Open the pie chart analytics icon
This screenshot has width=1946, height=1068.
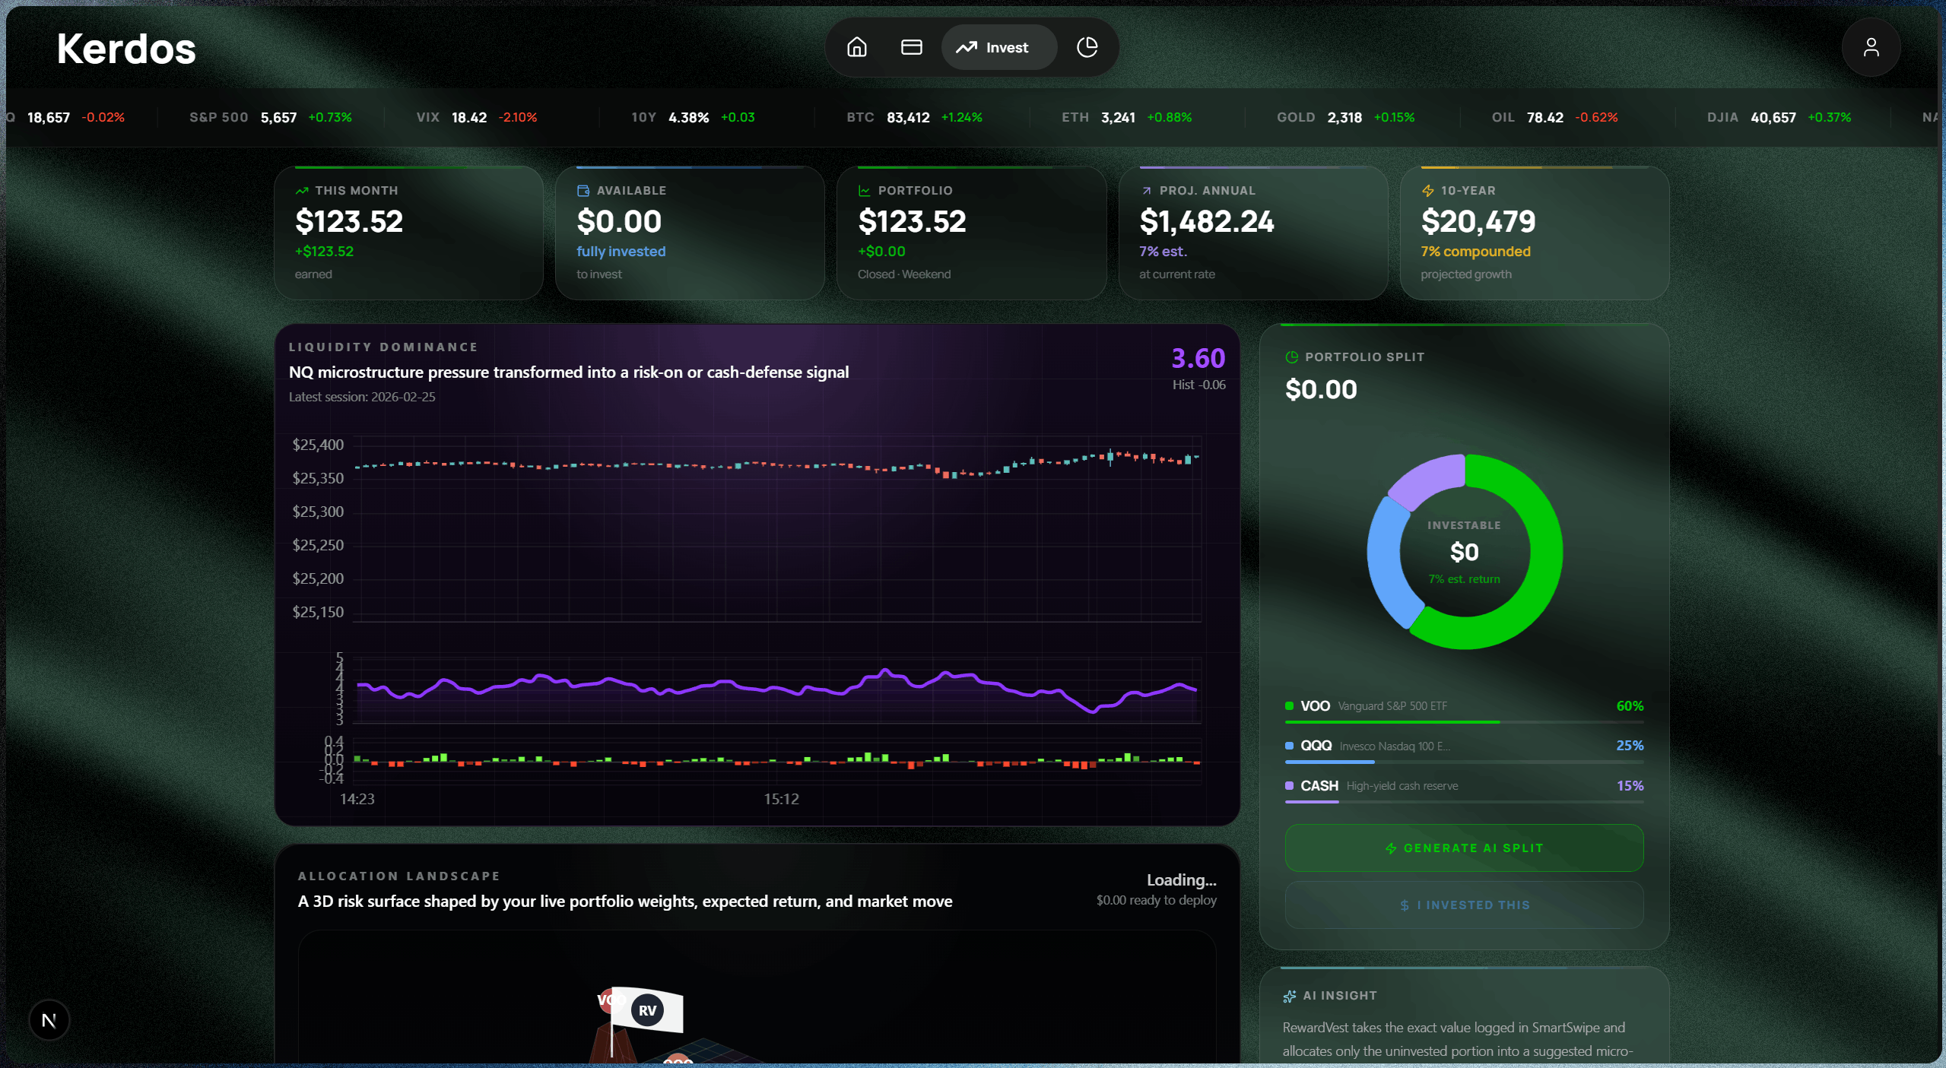(x=1087, y=47)
